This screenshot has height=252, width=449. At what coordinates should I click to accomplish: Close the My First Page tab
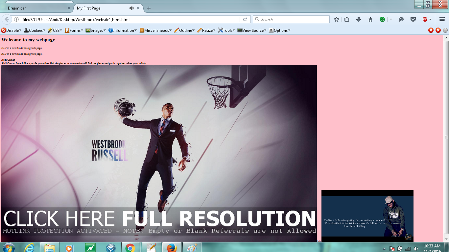[138, 8]
